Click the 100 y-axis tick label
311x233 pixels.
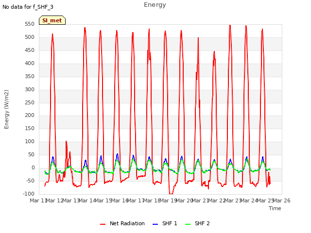coord(30,141)
